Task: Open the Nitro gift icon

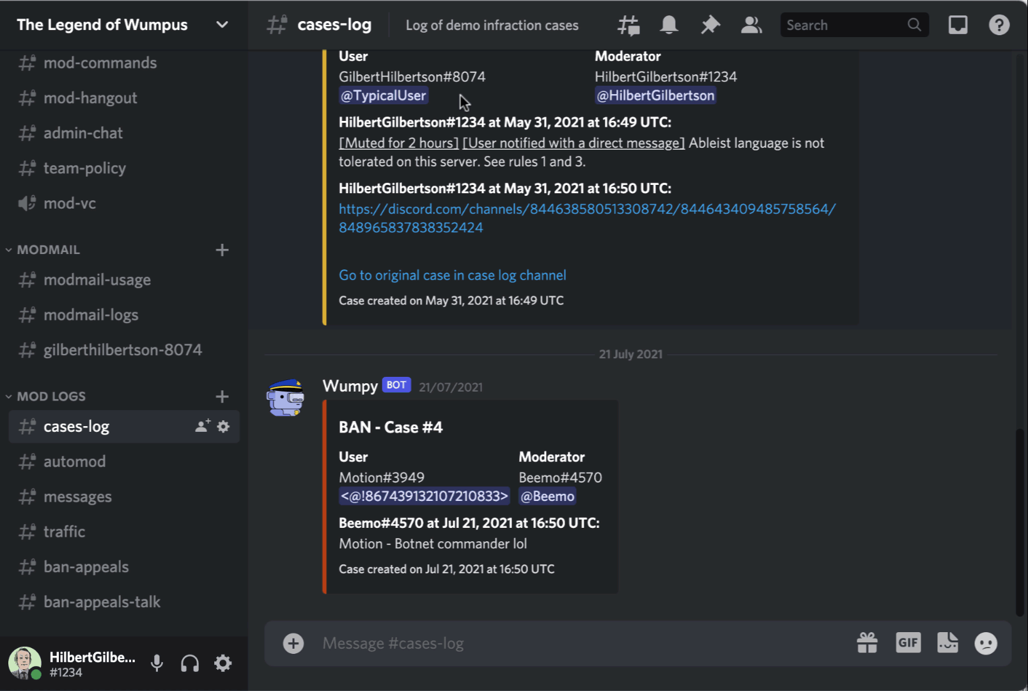Action: [867, 642]
